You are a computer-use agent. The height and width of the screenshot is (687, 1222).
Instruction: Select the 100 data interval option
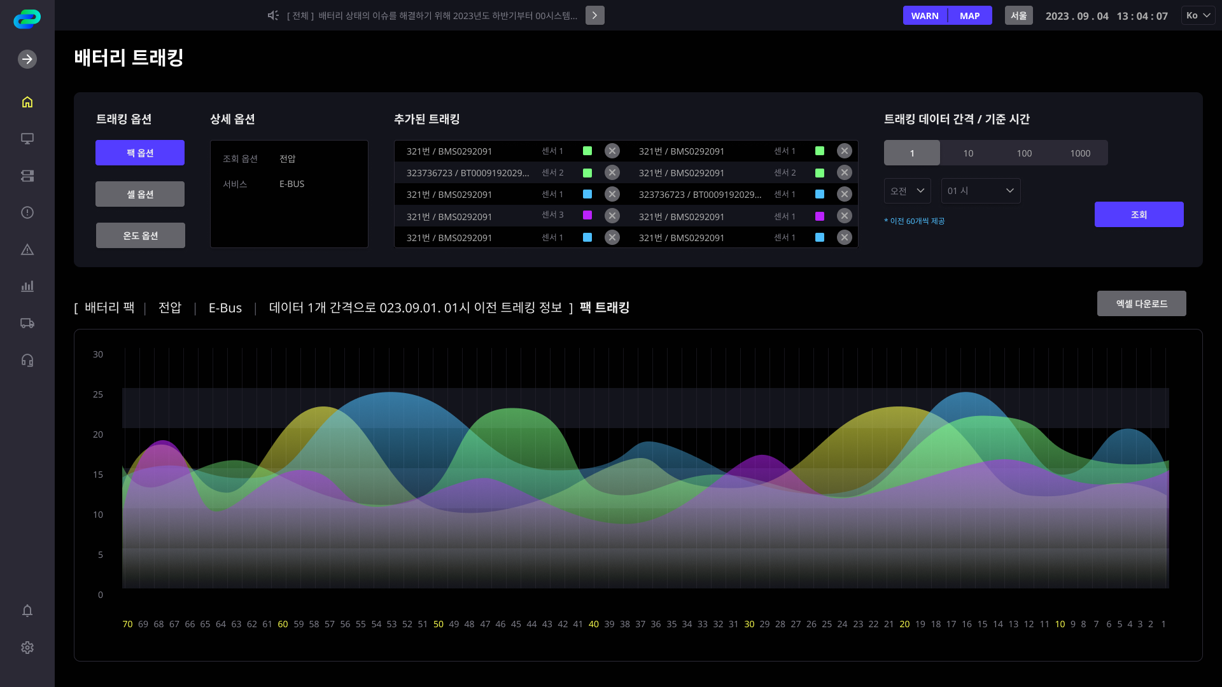(1024, 153)
